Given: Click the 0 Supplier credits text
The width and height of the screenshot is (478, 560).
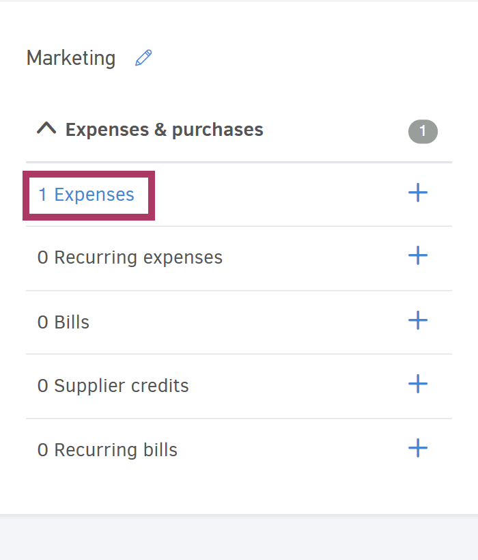Looking at the screenshot, I should point(113,386).
